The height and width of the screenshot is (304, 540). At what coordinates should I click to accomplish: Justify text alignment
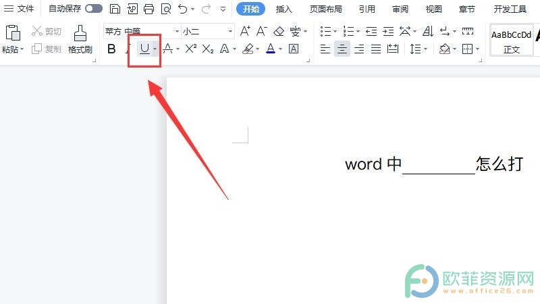(x=376, y=49)
